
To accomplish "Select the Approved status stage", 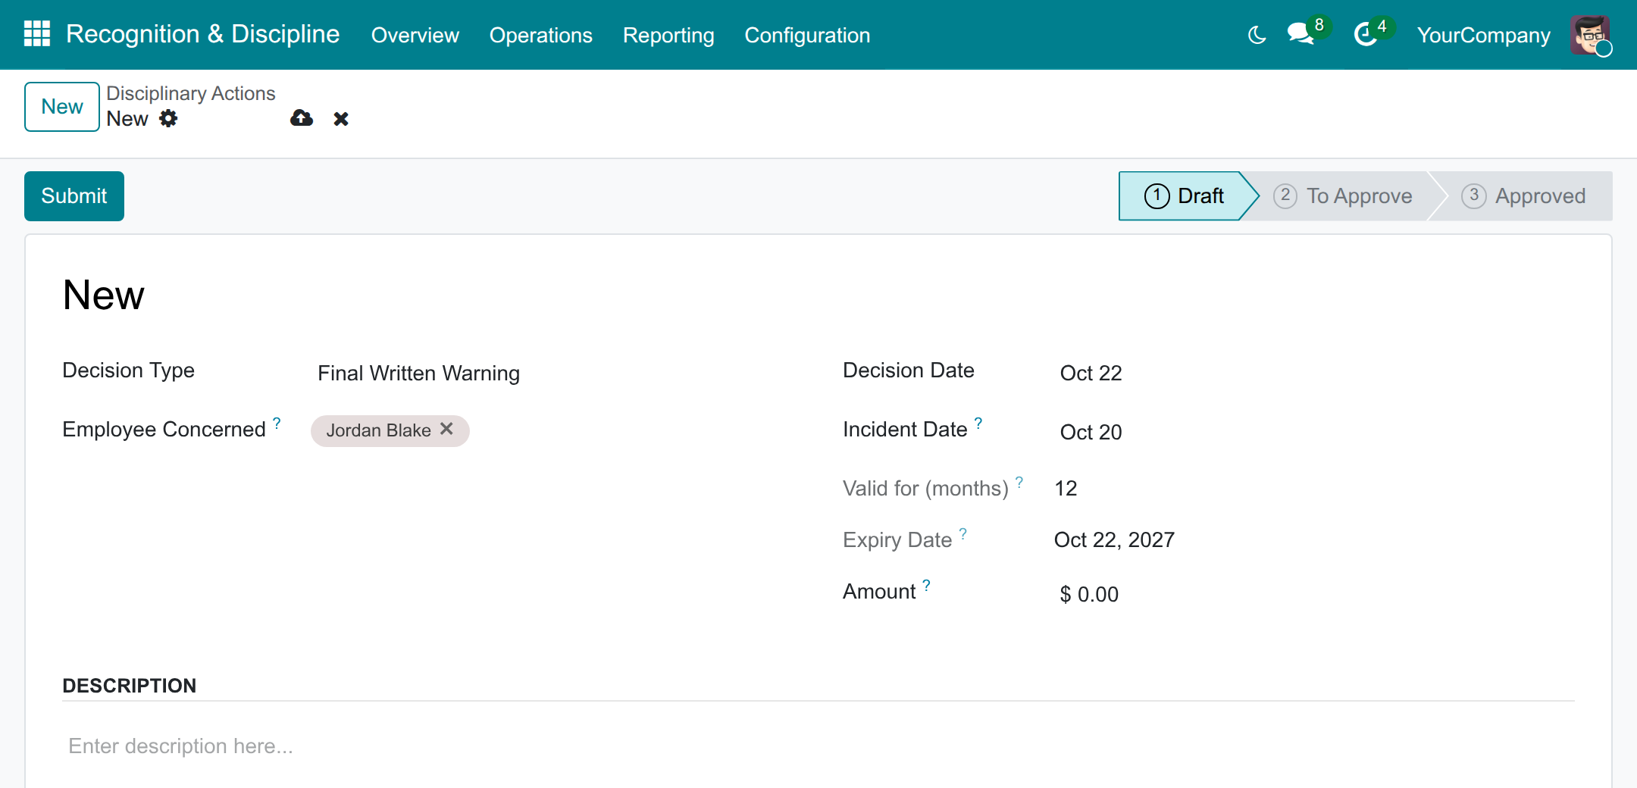I will coord(1523,196).
